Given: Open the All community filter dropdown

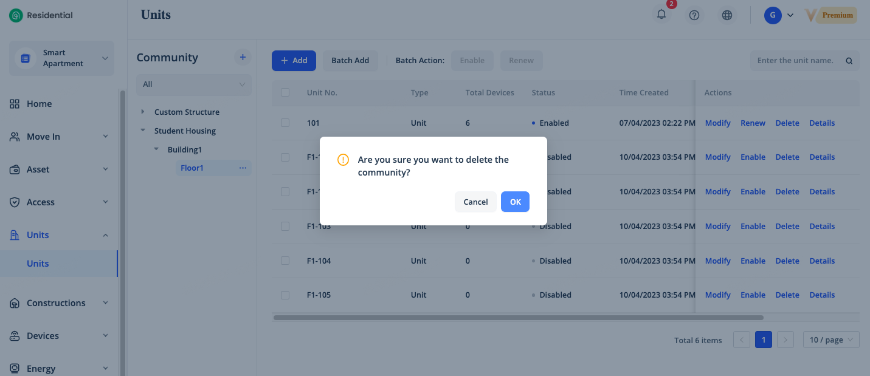Looking at the screenshot, I should coord(194,84).
